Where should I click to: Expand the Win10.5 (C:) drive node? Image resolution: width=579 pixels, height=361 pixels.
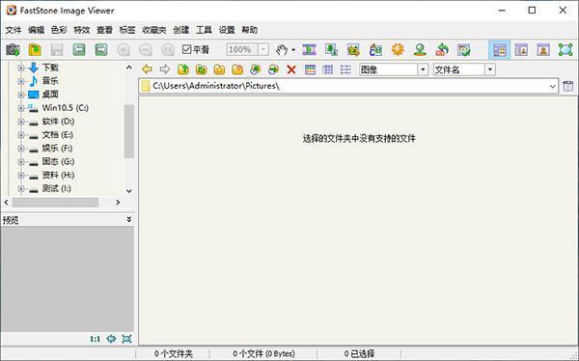[x=21, y=108]
